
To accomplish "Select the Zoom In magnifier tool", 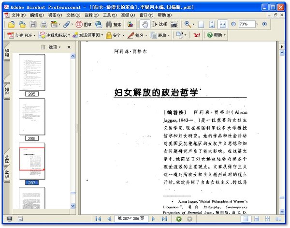I will pyautogui.click(x=188, y=24).
